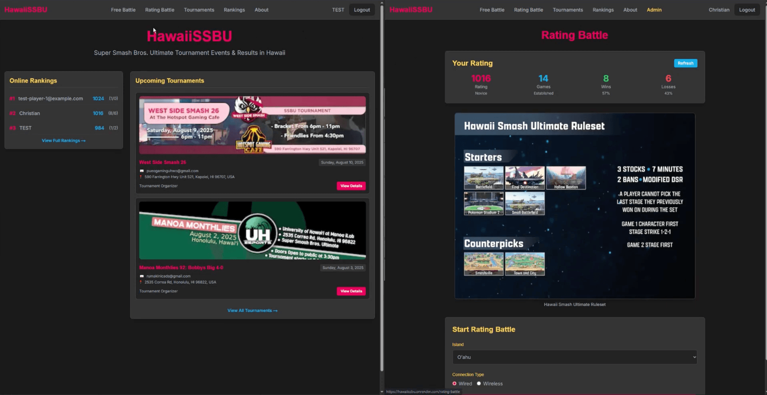The height and width of the screenshot is (395, 767).
Task: Open the Admin page in the right window
Action: [x=654, y=10]
